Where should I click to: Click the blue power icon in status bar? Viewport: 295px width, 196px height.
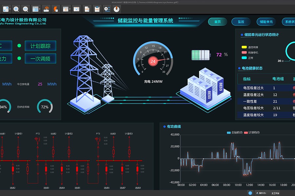(x=250, y=193)
